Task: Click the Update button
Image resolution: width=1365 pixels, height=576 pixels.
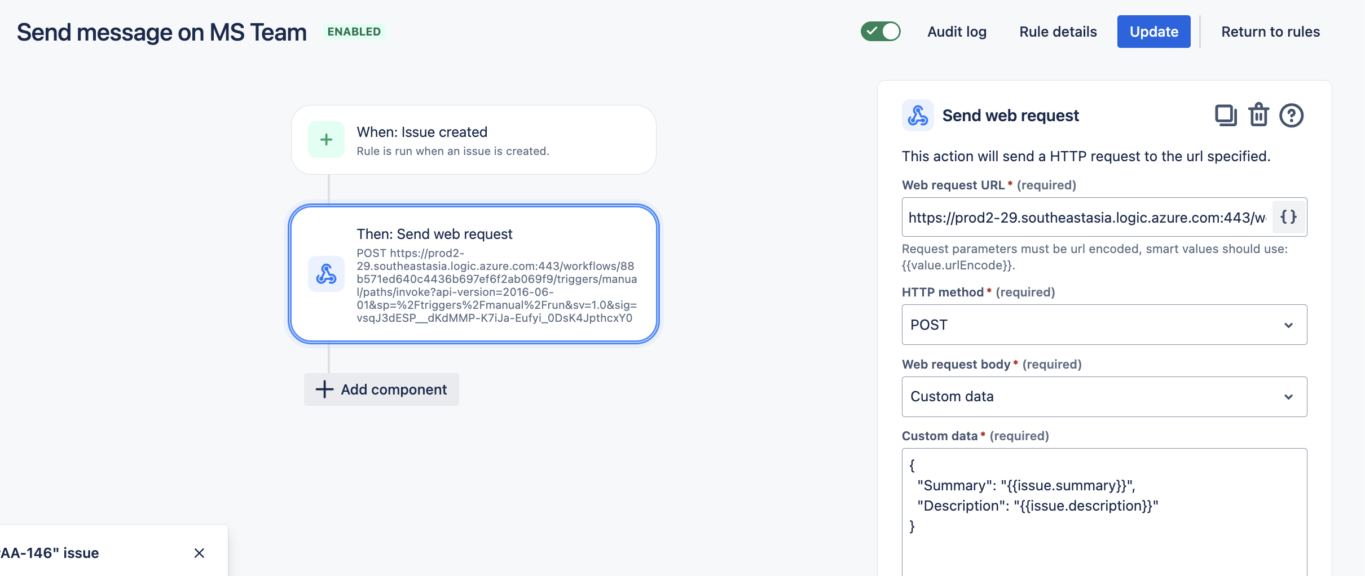Action: pyautogui.click(x=1153, y=32)
